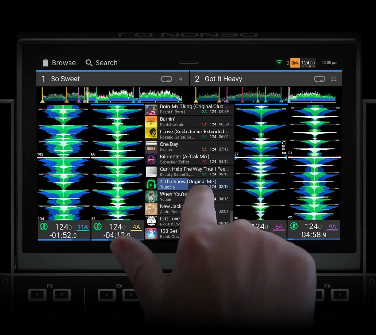Screen dimensions: 376x335
Task: Click the deck 2 track overview waveform
Action: pyautogui.click(x=265, y=95)
